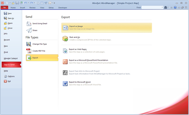Switch to the Insert ribbon tab

click(22, 8)
